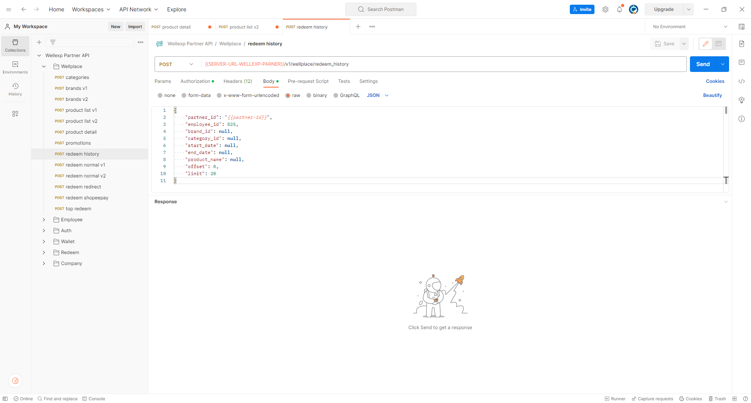Image resolution: width=751 pixels, height=403 pixels.
Task: Open the Collections sidebar panel
Action: coord(15,45)
